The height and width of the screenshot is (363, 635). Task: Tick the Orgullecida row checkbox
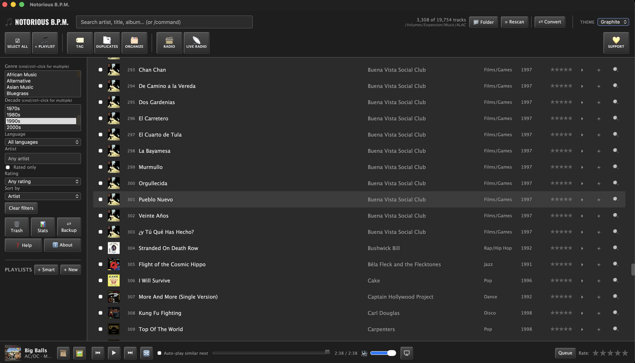(x=100, y=183)
